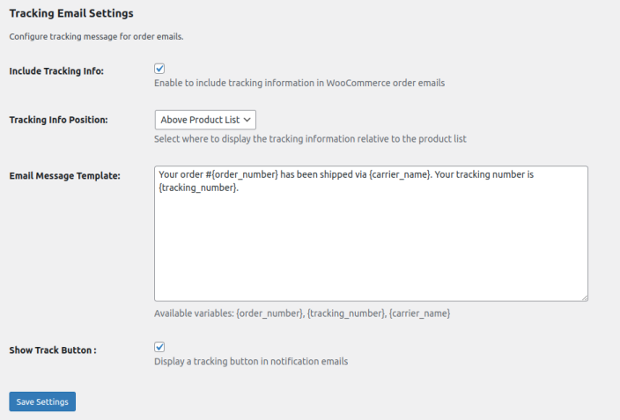Click the "Display a tracking button" help text
Screen dimensions: 620x420
click(251, 361)
